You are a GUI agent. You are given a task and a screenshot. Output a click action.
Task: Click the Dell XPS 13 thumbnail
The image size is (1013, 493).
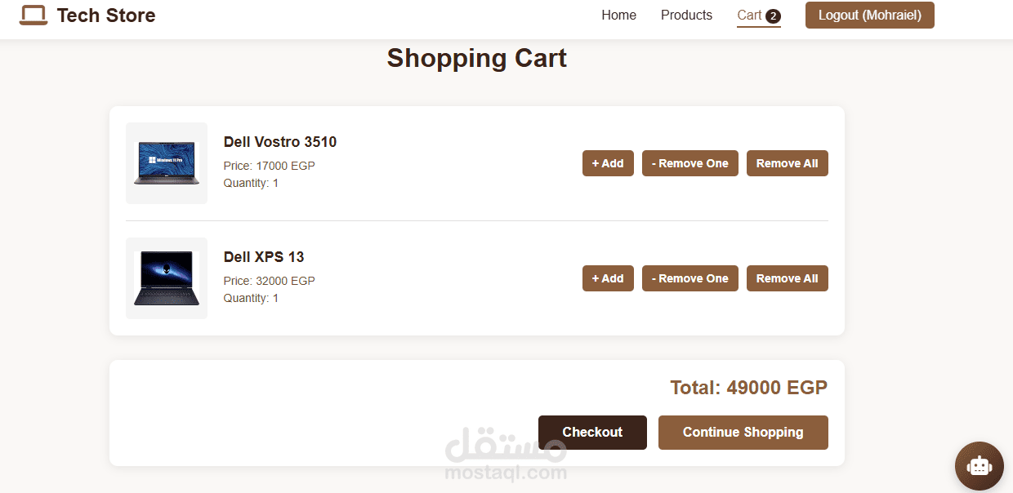(167, 278)
